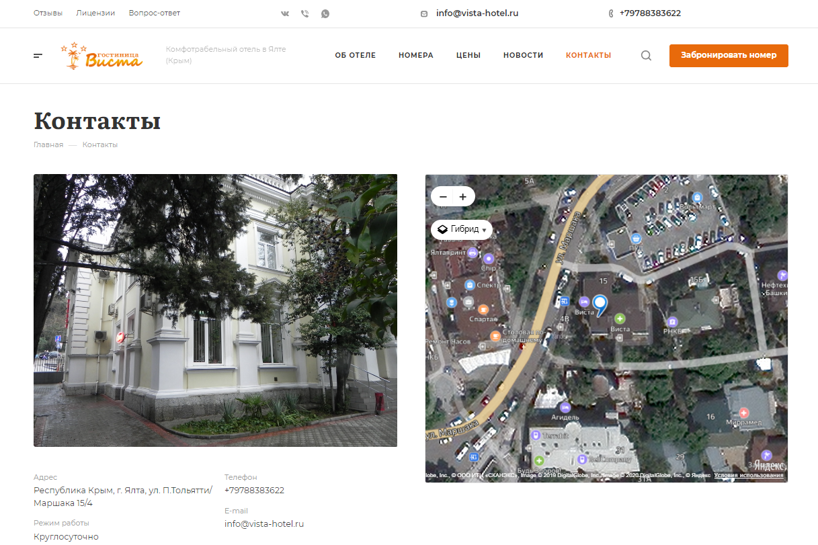Image resolution: width=818 pixels, height=545 pixels.
Task: Click the hotel building photo
Action: click(x=215, y=310)
